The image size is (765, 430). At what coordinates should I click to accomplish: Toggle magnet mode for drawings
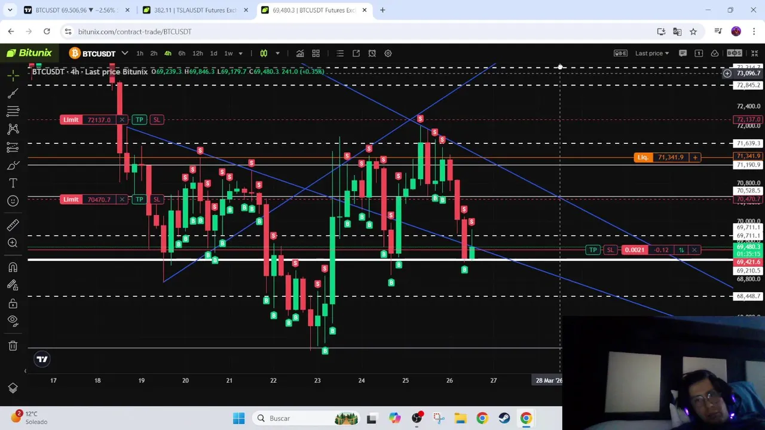click(x=13, y=268)
